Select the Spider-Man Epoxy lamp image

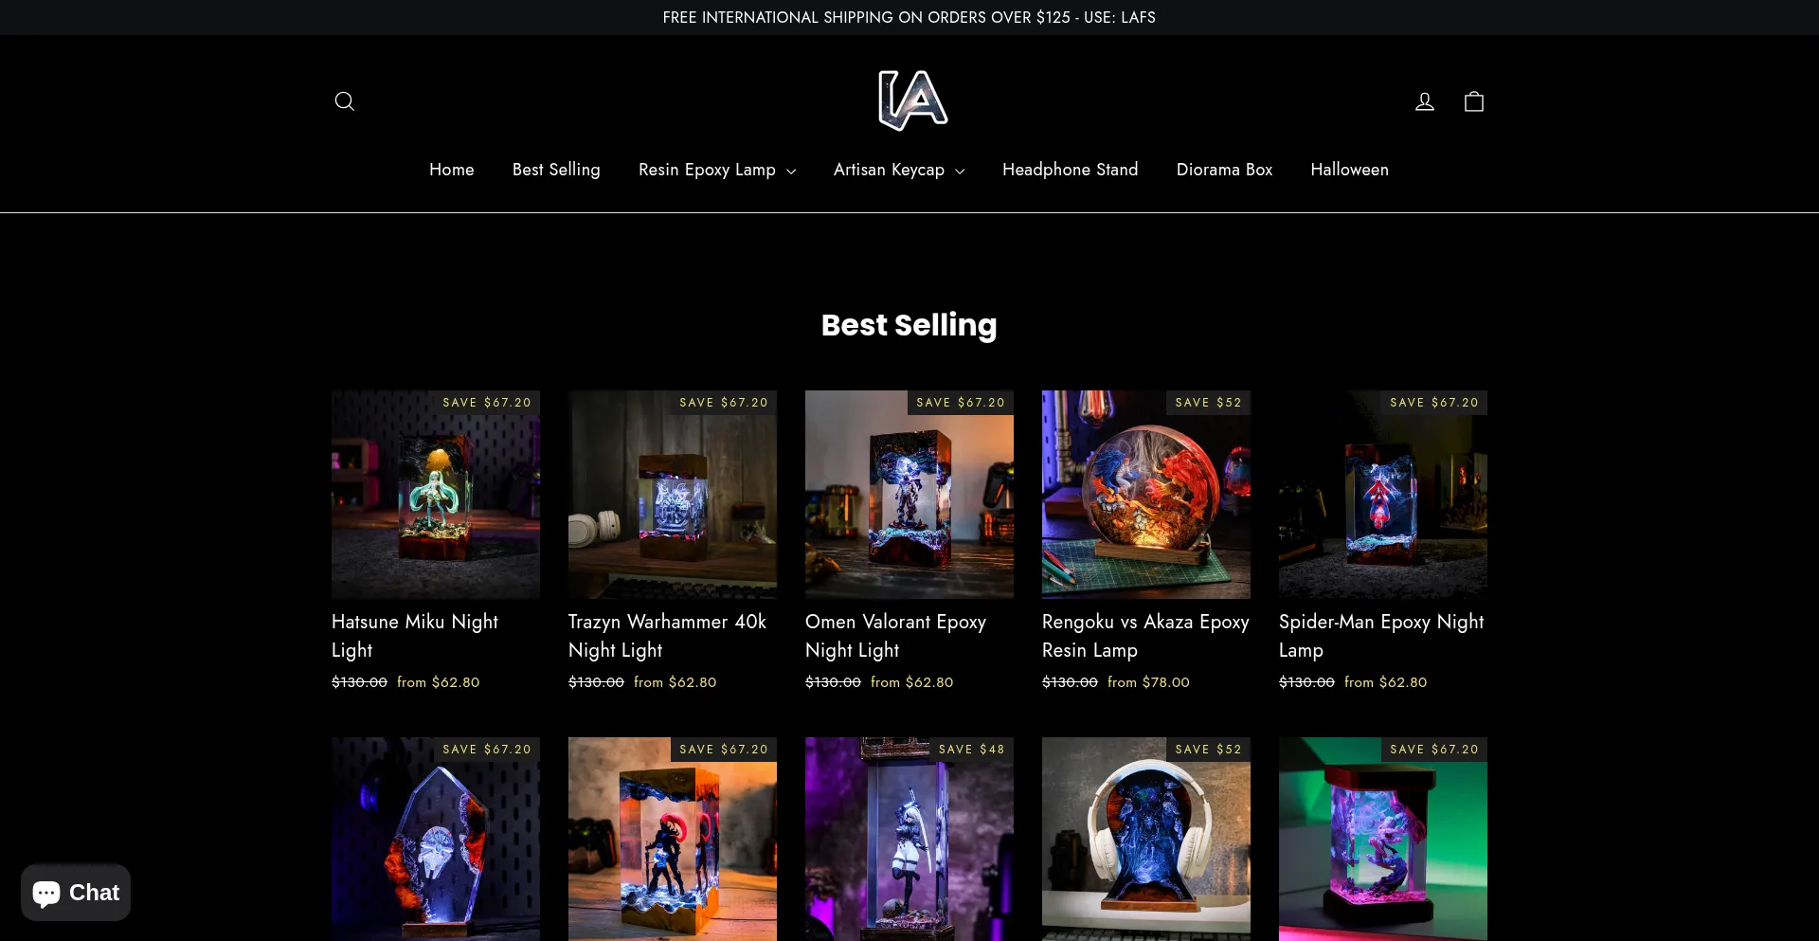pos(1383,495)
